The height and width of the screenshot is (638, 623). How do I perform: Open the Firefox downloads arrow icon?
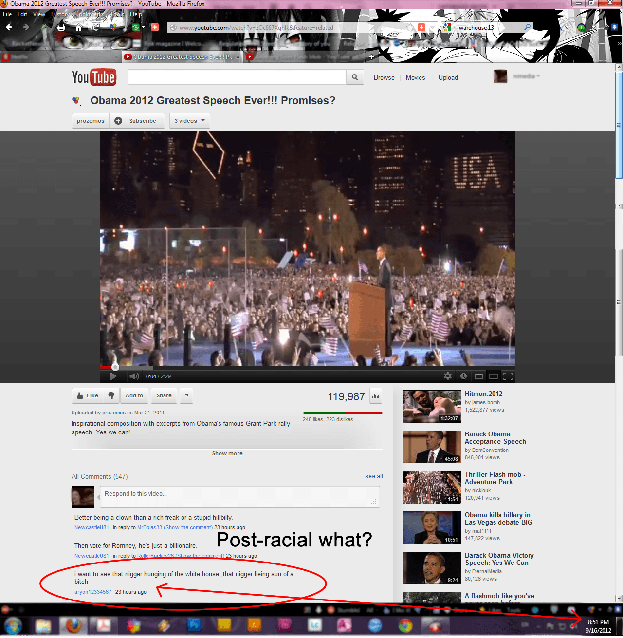(614, 27)
